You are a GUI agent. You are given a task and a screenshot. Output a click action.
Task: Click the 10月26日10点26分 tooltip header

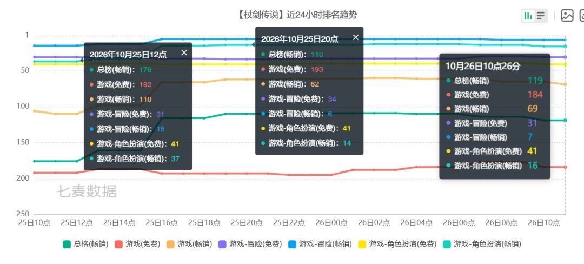pyautogui.click(x=483, y=66)
